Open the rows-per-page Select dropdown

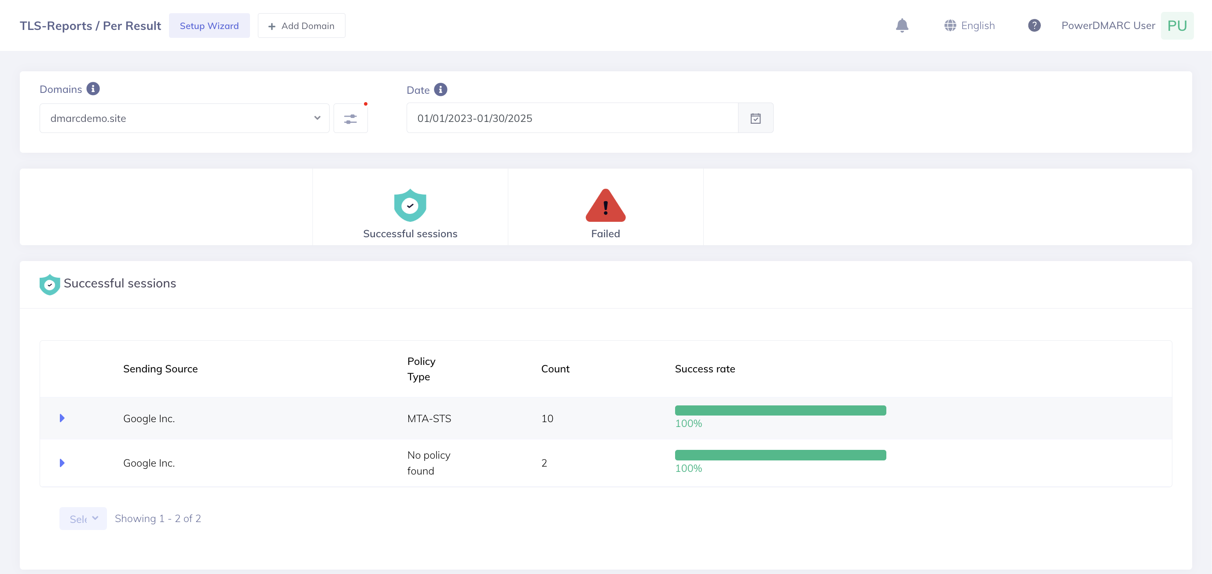tap(83, 519)
